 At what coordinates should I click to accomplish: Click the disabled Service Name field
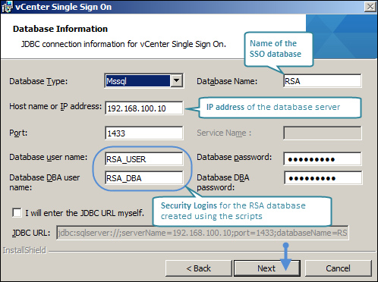click(323, 133)
